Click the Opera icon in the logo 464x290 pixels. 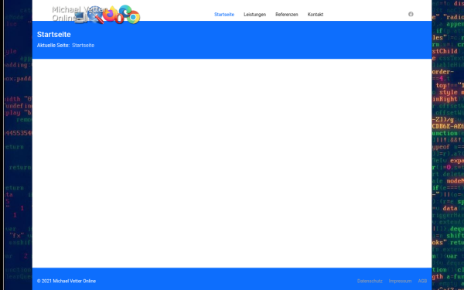click(119, 19)
